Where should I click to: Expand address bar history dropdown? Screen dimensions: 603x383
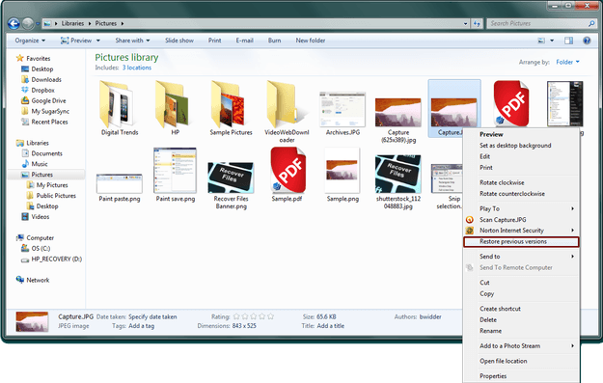tap(465, 24)
